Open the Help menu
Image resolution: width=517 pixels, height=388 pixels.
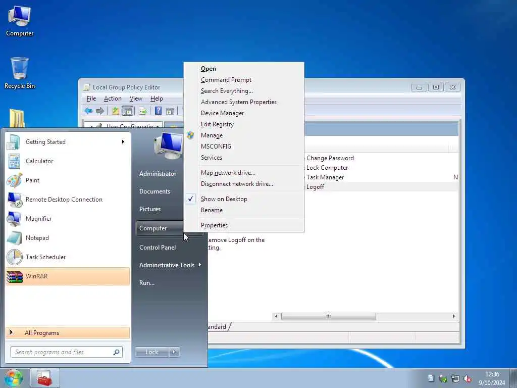[157, 99]
